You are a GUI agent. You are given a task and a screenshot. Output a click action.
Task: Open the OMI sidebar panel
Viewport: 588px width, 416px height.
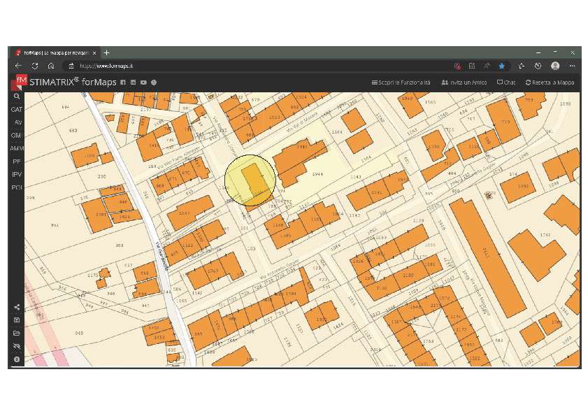(17, 135)
